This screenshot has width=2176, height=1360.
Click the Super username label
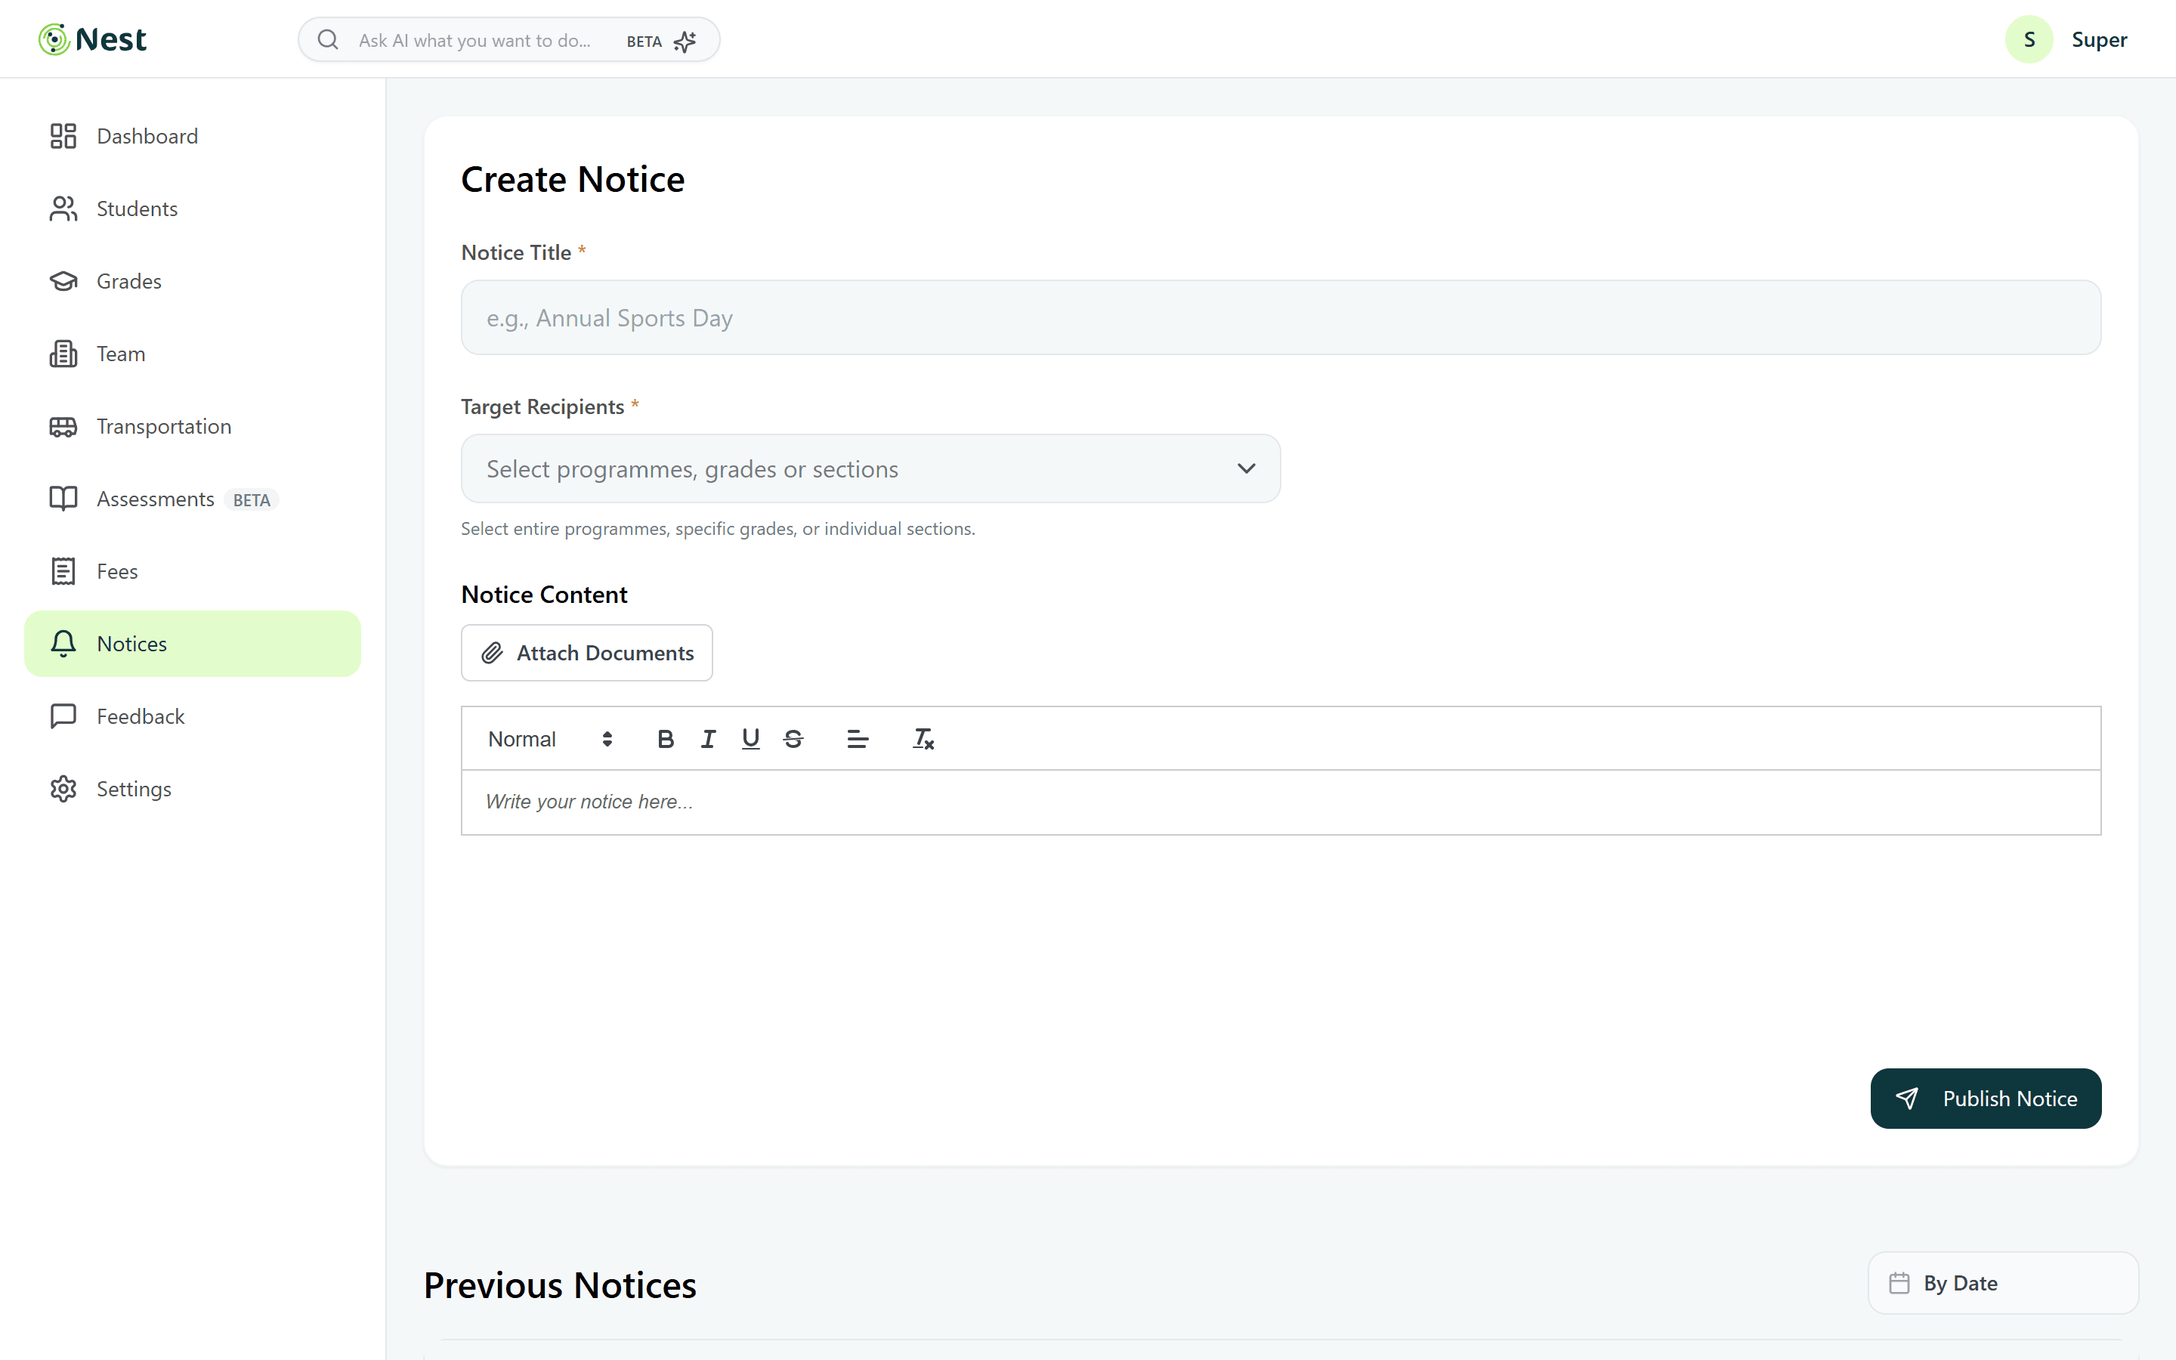pos(2099,39)
